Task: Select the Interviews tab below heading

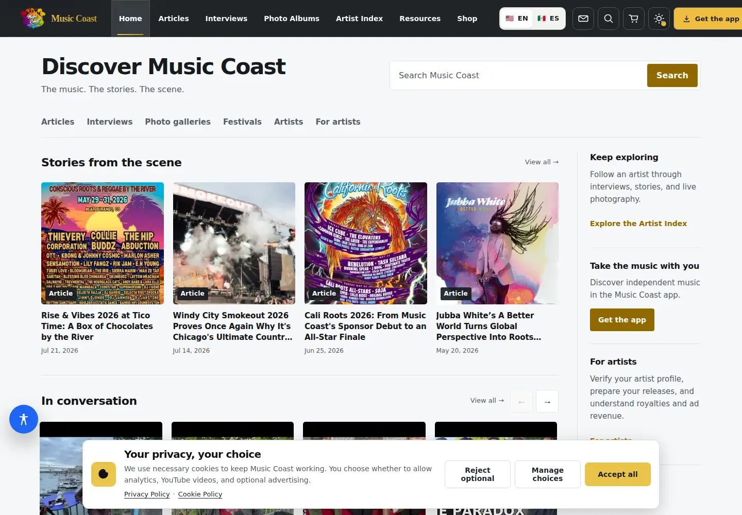Action: pos(110,122)
